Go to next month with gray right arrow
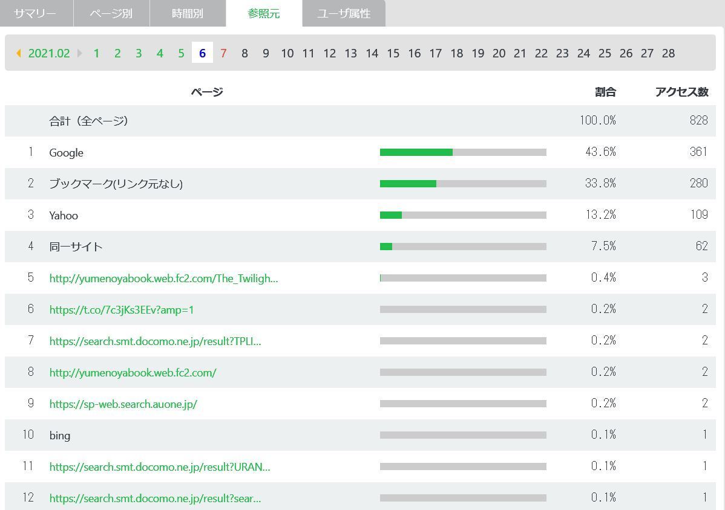The height and width of the screenshot is (510, 725). tap(80, 53)
